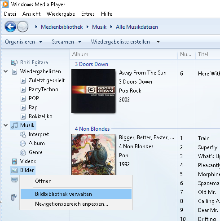Click the Genre icon
Screen dimensions: 220x221
point(23,152)
